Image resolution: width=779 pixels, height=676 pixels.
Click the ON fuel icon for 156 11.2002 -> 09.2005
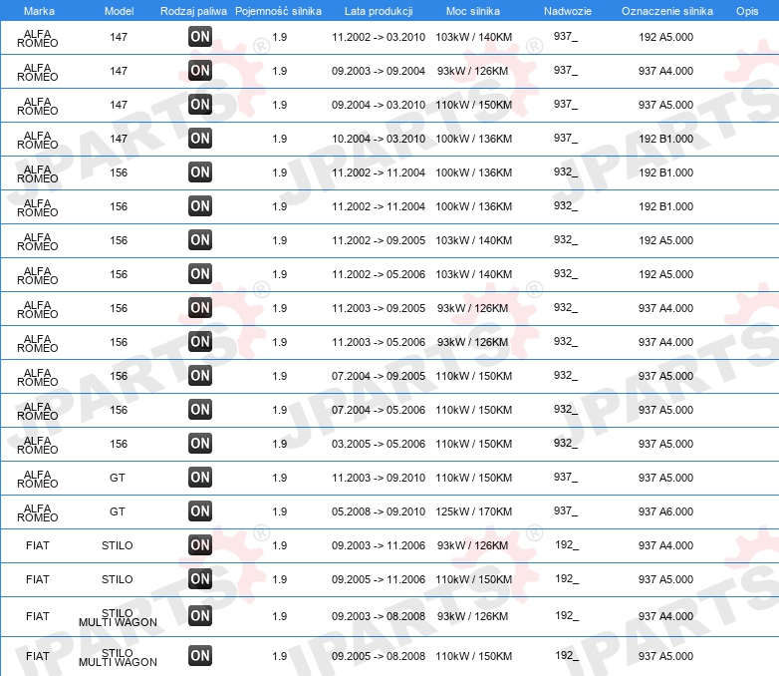point(200,239)
